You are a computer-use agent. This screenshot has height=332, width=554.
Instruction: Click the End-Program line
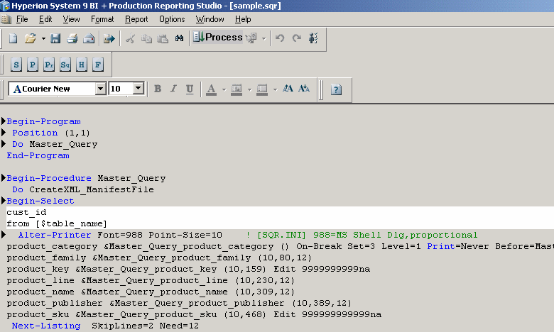[38, 155]
